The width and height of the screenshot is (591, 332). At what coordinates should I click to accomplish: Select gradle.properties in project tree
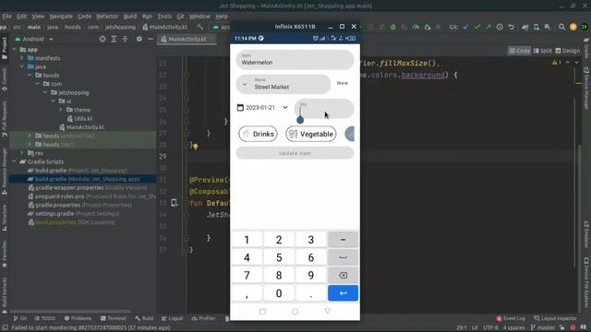coord(80,205)
